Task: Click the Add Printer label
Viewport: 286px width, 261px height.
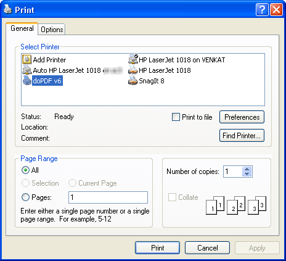Action: [x=49, y=60]
